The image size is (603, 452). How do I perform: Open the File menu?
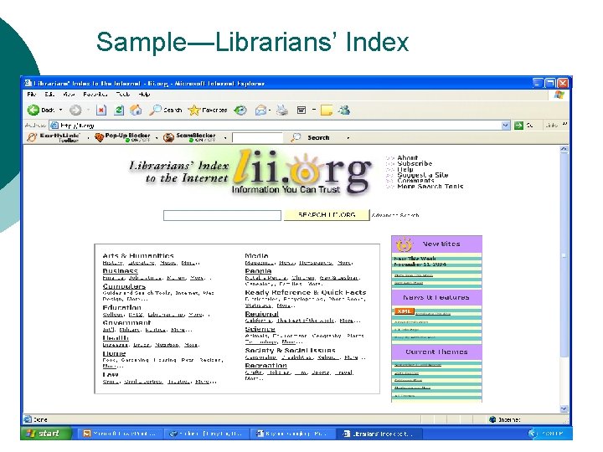[32, 94]
